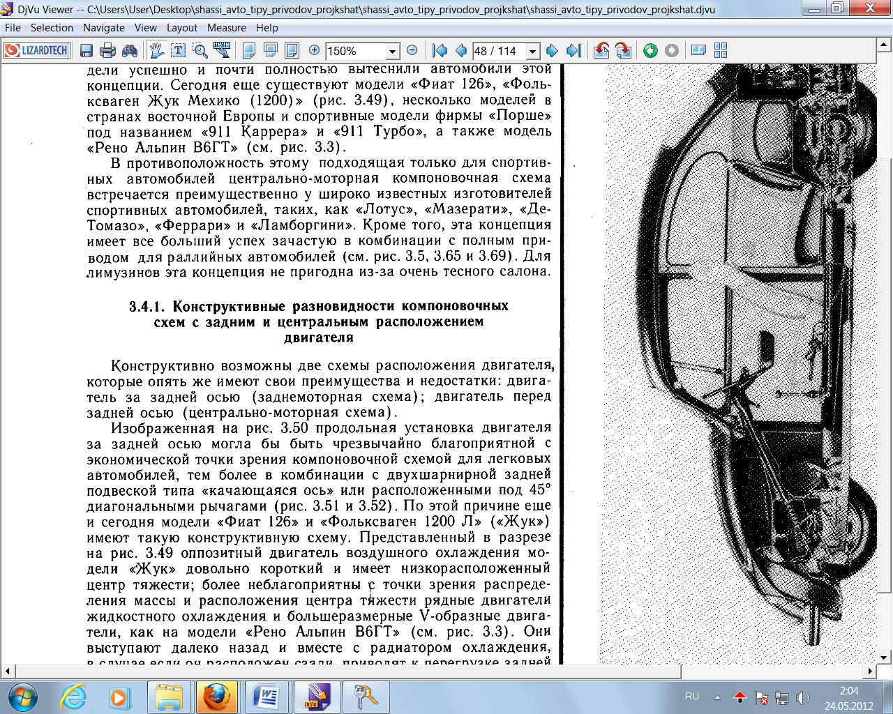Go back with the green arrow
Image resolution: width=893 pixels, height=714 pixels.
(x=650, y=50)
